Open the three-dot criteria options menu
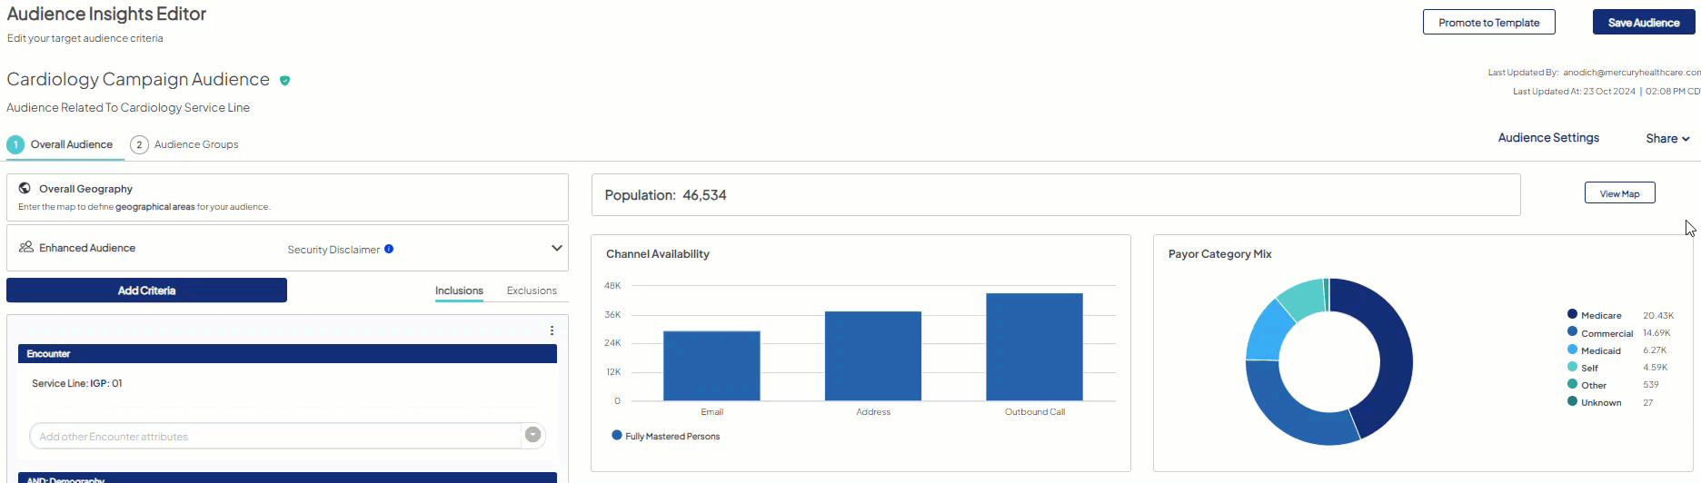The image size is (1701, 483). (552, 330)
